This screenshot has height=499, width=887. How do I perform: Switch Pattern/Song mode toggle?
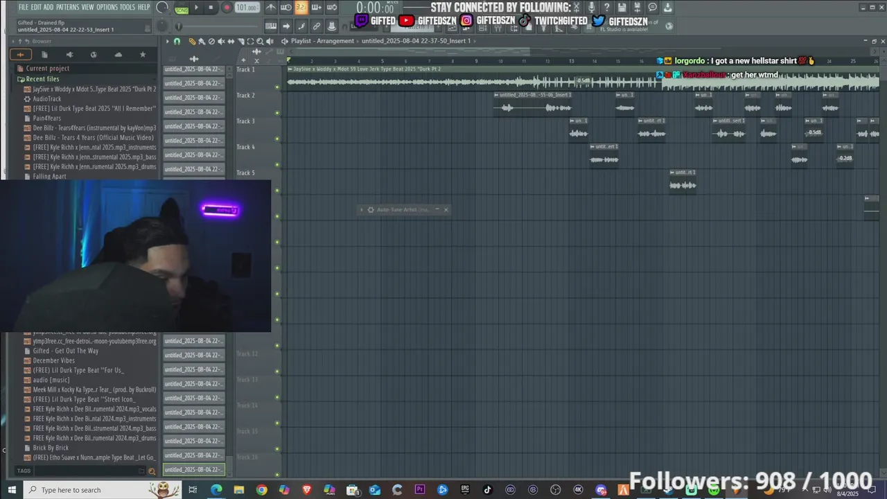coord(182,9)
